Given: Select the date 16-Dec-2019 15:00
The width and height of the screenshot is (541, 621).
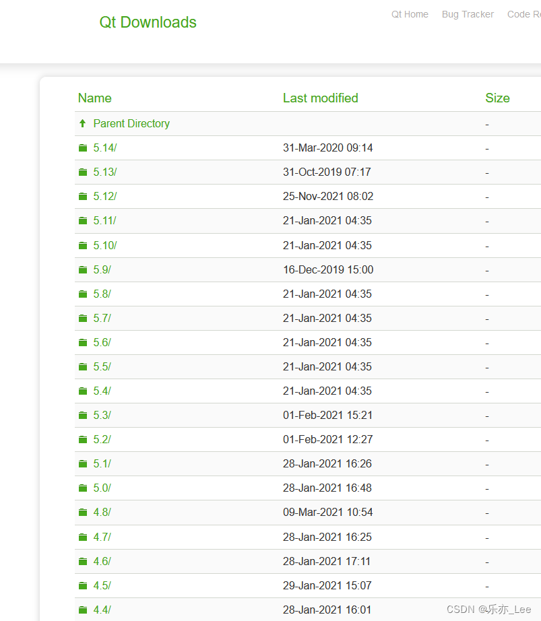Looking at the screenshot, I should [328, 269].
